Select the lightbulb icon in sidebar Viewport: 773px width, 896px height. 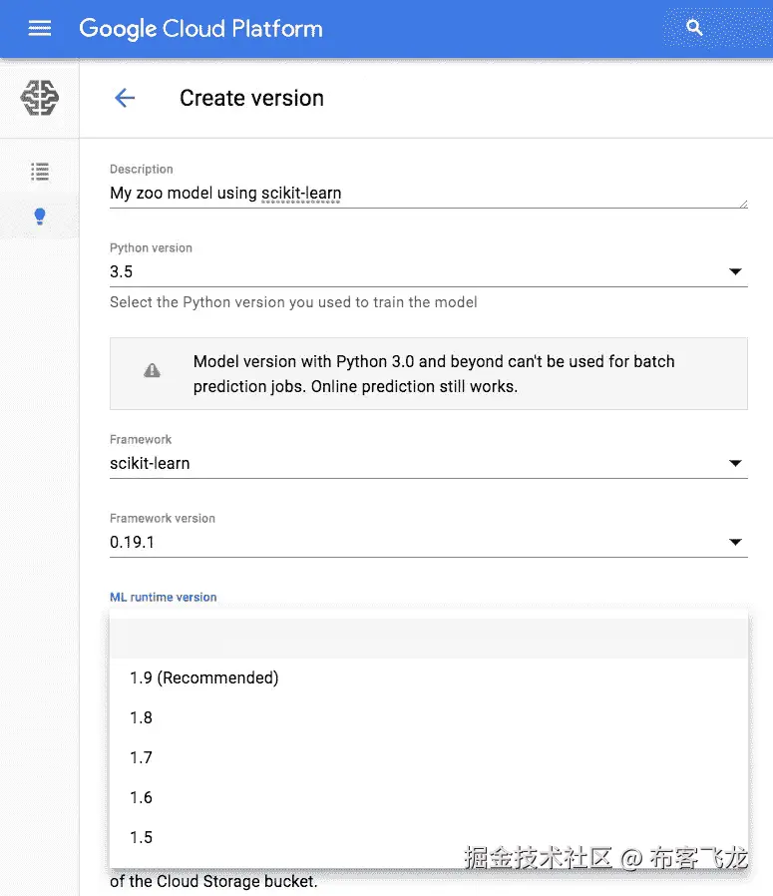[40, 217]
